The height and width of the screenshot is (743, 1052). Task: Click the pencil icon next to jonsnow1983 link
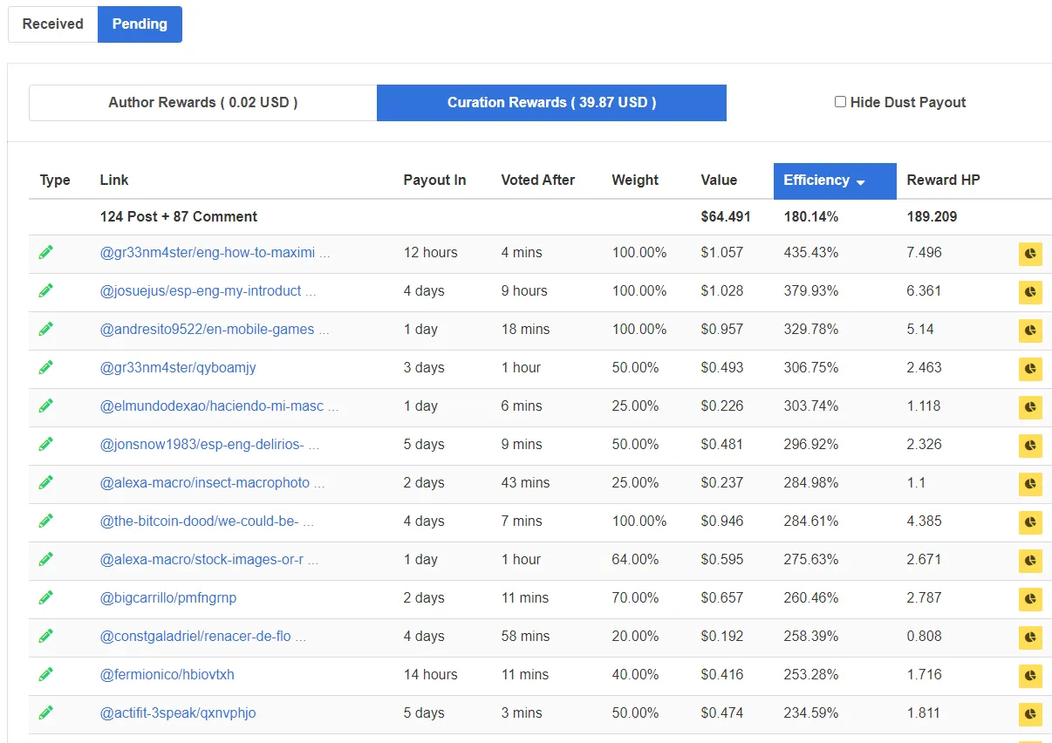click(x=46, y=444)
